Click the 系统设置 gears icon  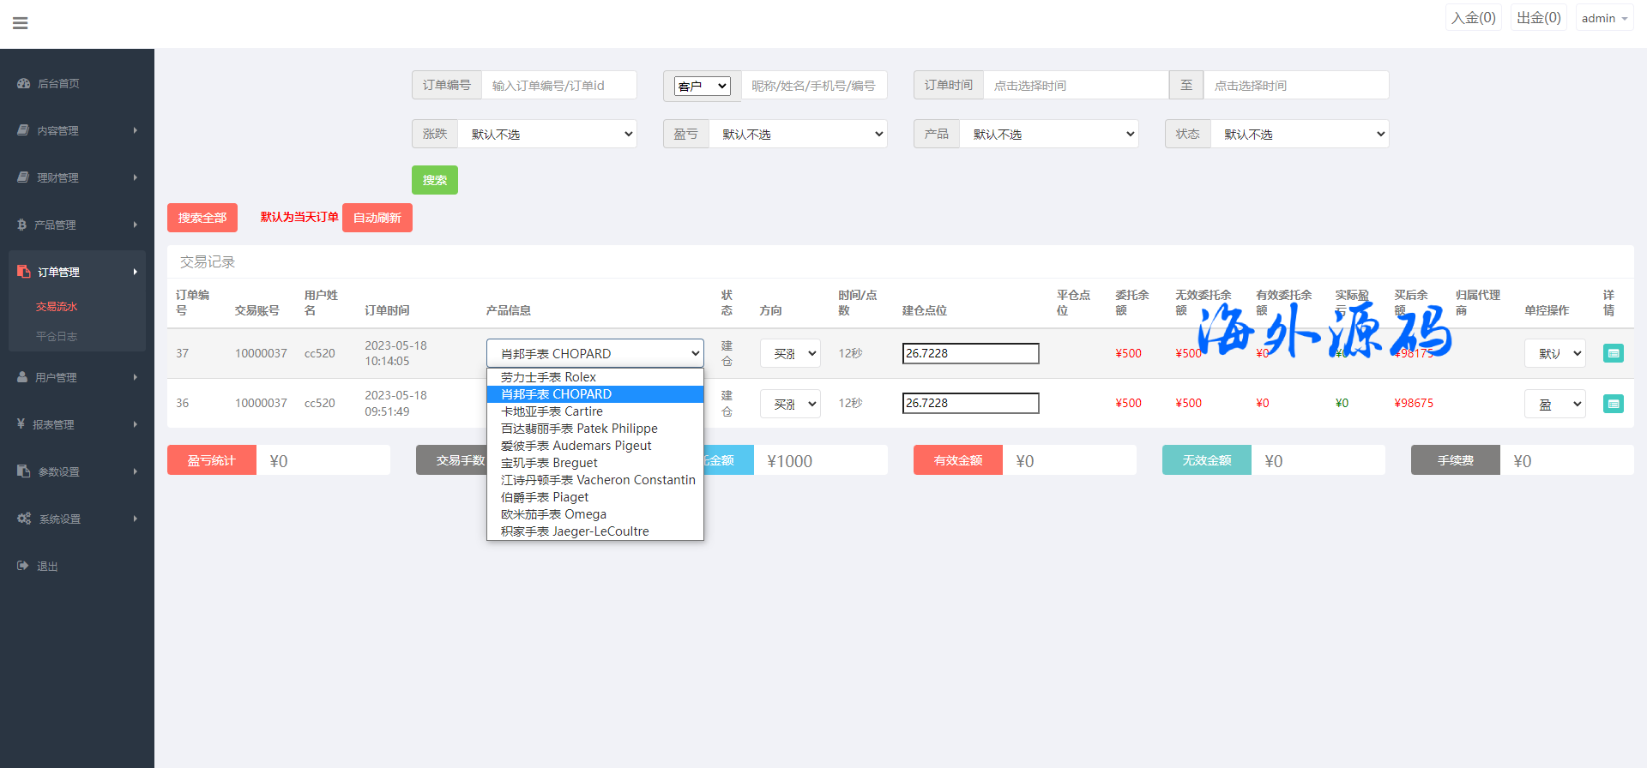pos(24,519)
